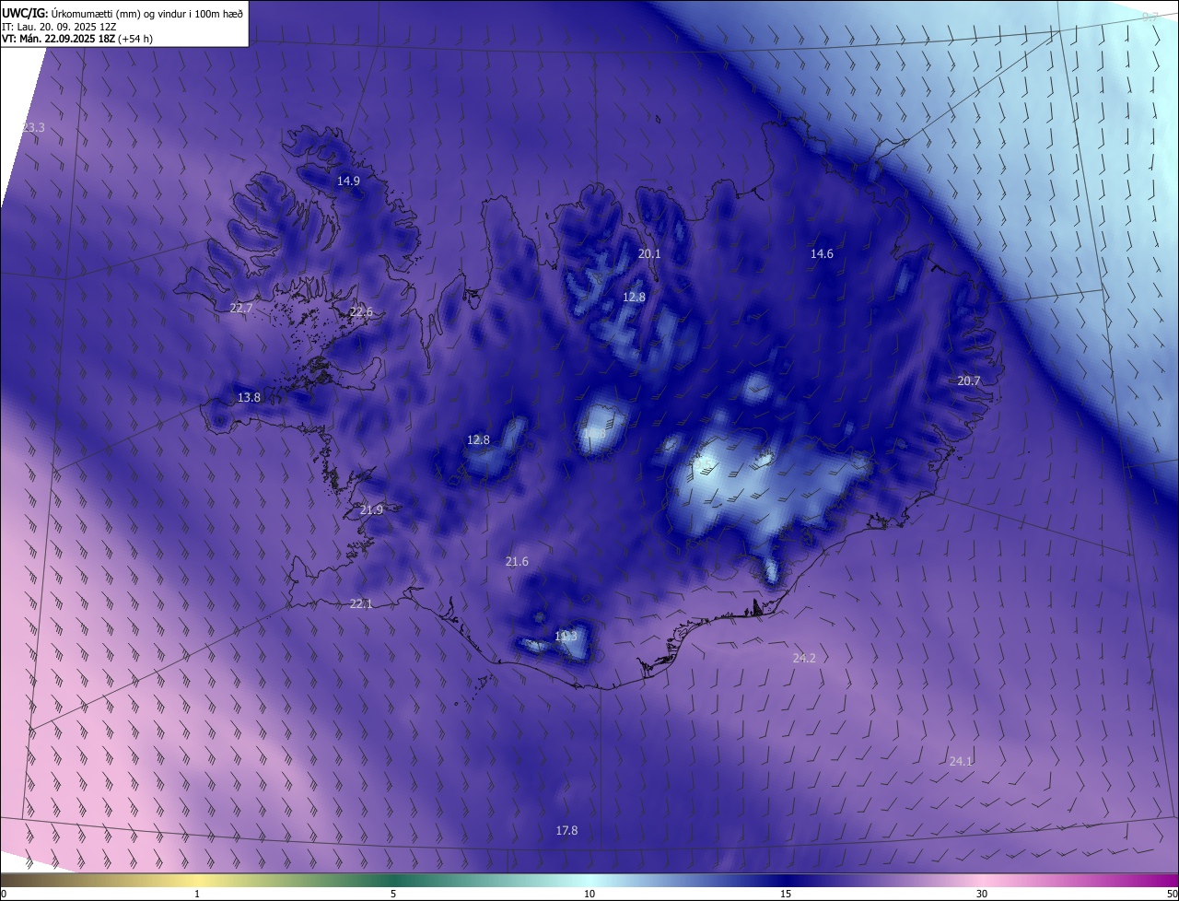1179x901 pixels.
Task: Choose the 22.1 value label
Action: pos(361,603)
